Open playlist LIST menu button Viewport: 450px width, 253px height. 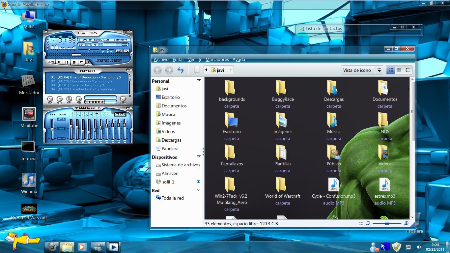click(x=123, y=99)
